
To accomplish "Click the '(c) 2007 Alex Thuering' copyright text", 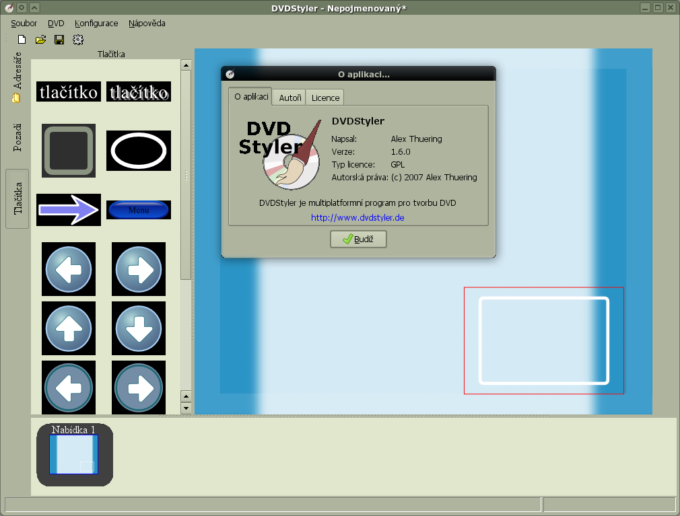I will (434, 177).
